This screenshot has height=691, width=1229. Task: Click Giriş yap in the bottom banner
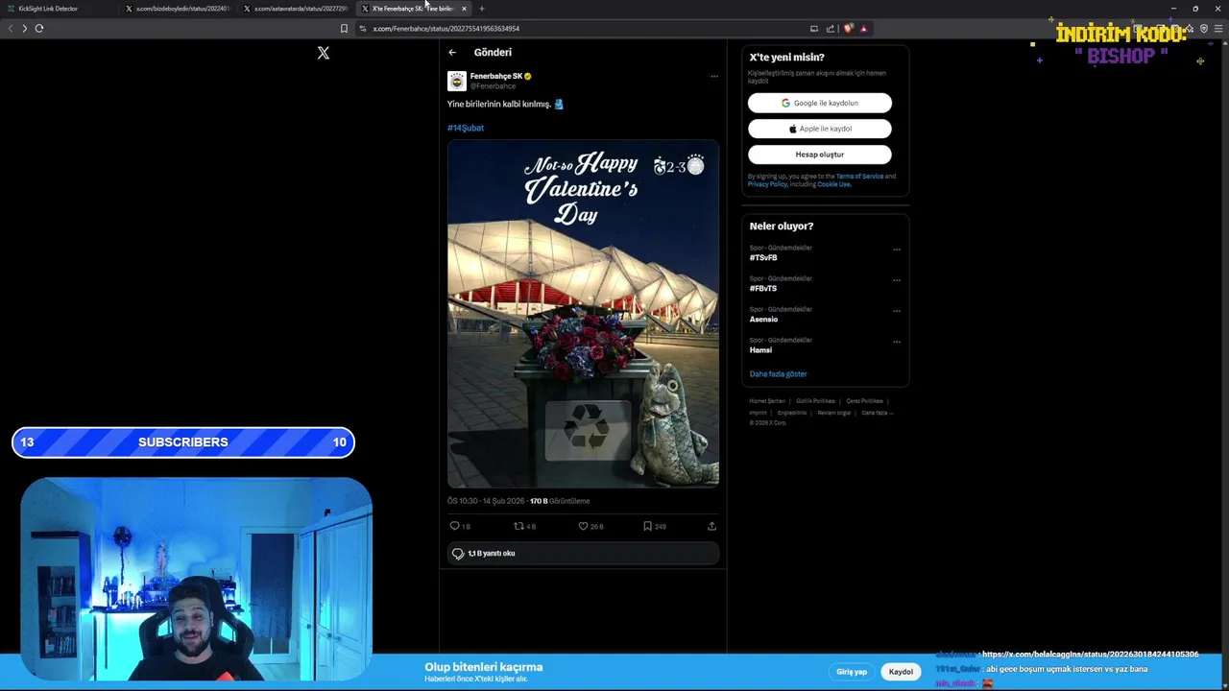[x=852, y=672]
